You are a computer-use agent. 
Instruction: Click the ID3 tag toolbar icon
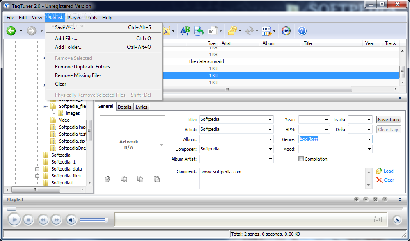point(266,31)
